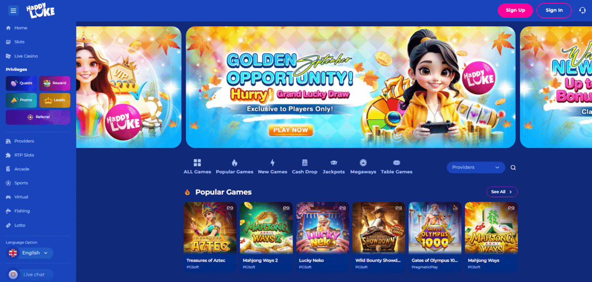Switch to the Popular Games tab

point(234,167)
